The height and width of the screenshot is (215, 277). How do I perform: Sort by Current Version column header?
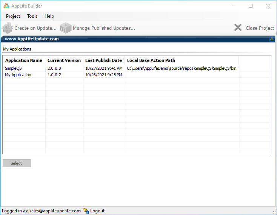click(x=64, y=60)
